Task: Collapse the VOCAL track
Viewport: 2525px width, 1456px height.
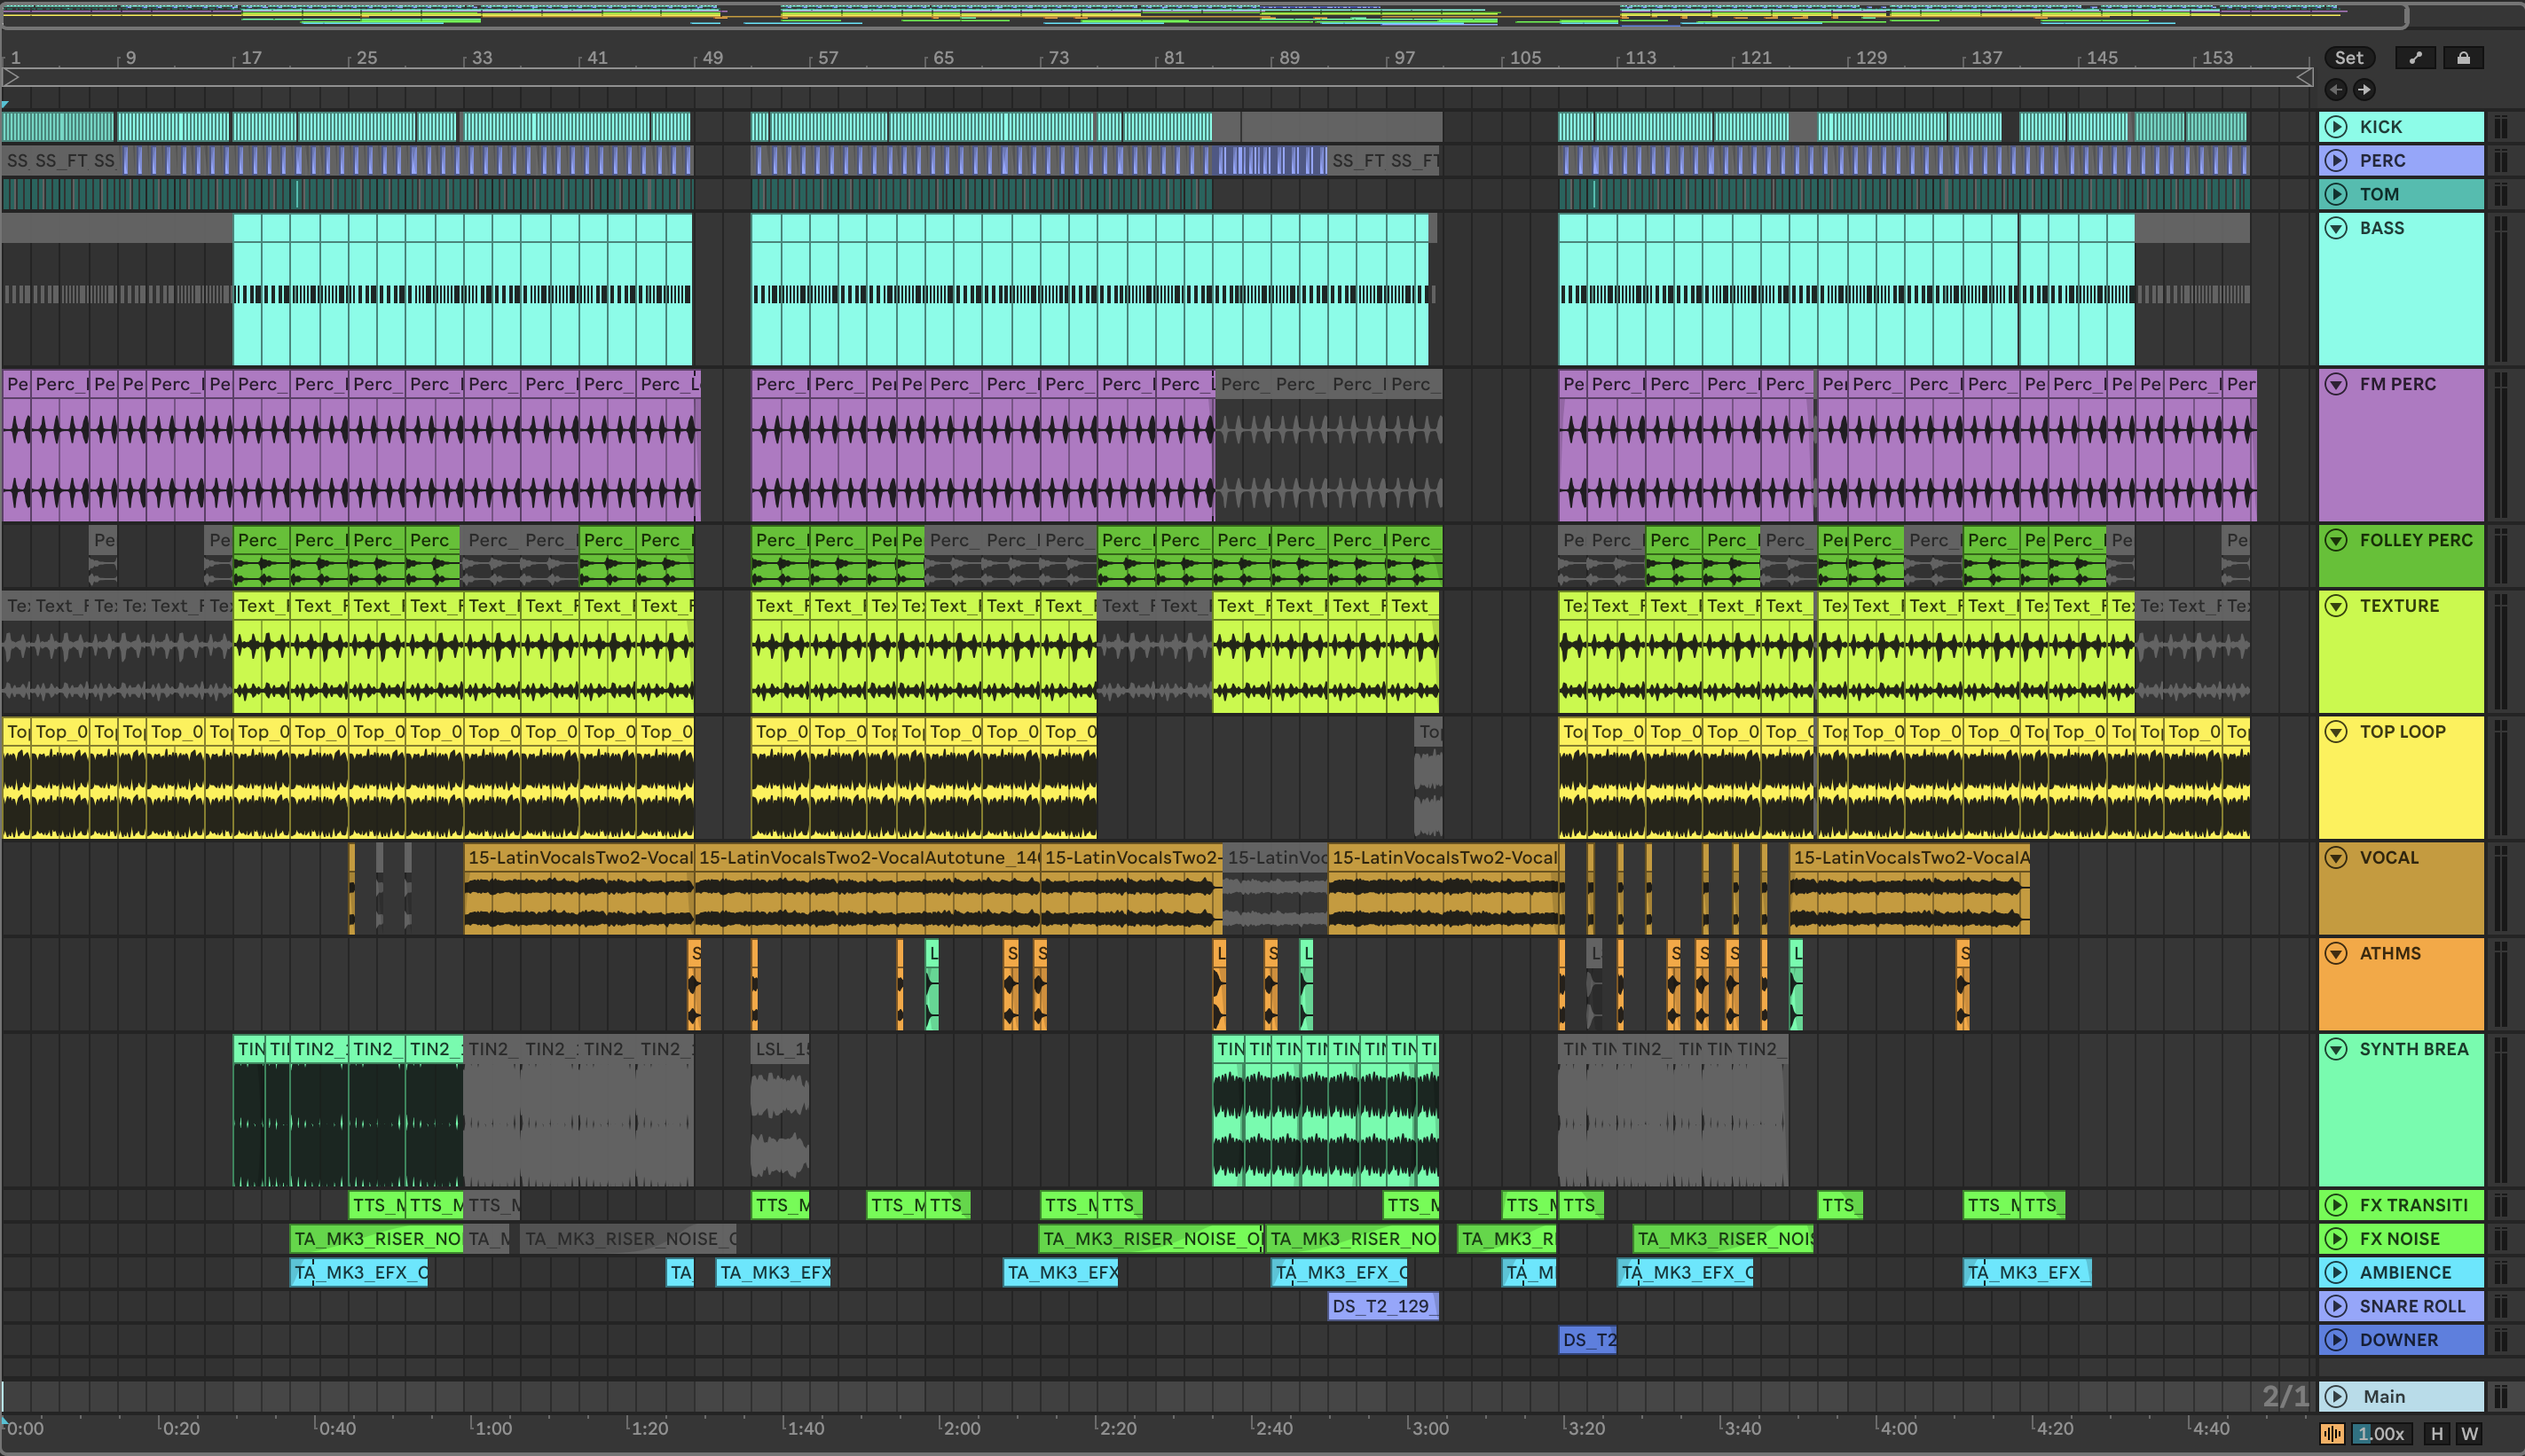Action: tap(2336, 858)
